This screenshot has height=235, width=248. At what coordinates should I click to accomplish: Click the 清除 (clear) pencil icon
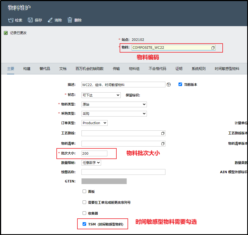tap(50, 20)
